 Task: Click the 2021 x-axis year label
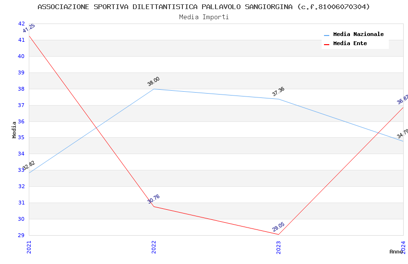click(29, 246)
